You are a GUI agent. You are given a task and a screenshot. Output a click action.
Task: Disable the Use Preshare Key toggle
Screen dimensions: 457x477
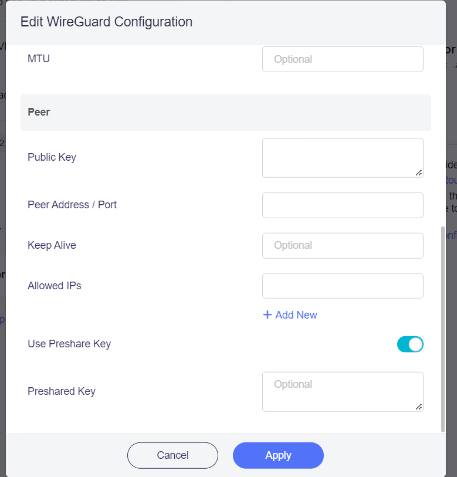click(x=410, y=344)
